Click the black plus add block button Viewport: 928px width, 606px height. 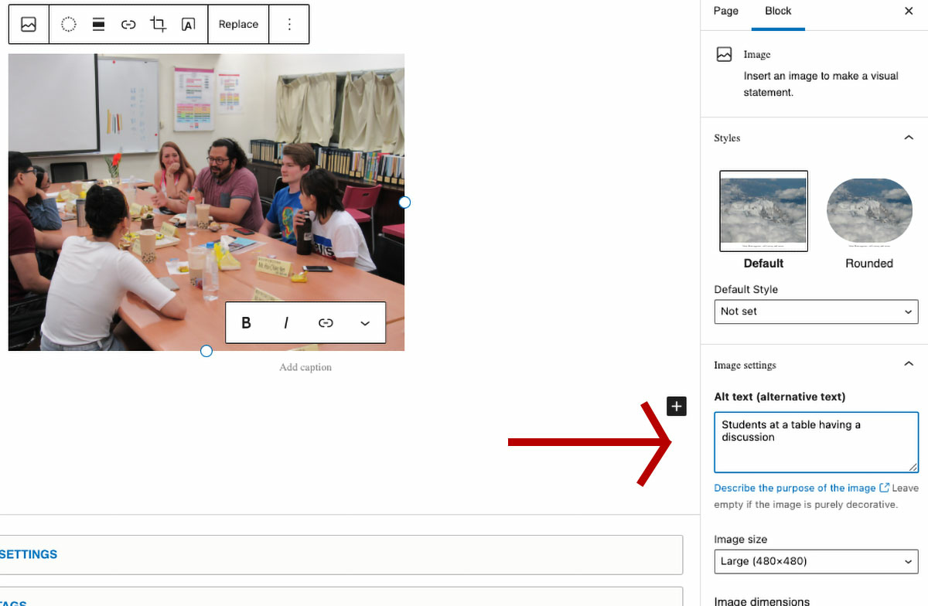(x=677, y=406)
